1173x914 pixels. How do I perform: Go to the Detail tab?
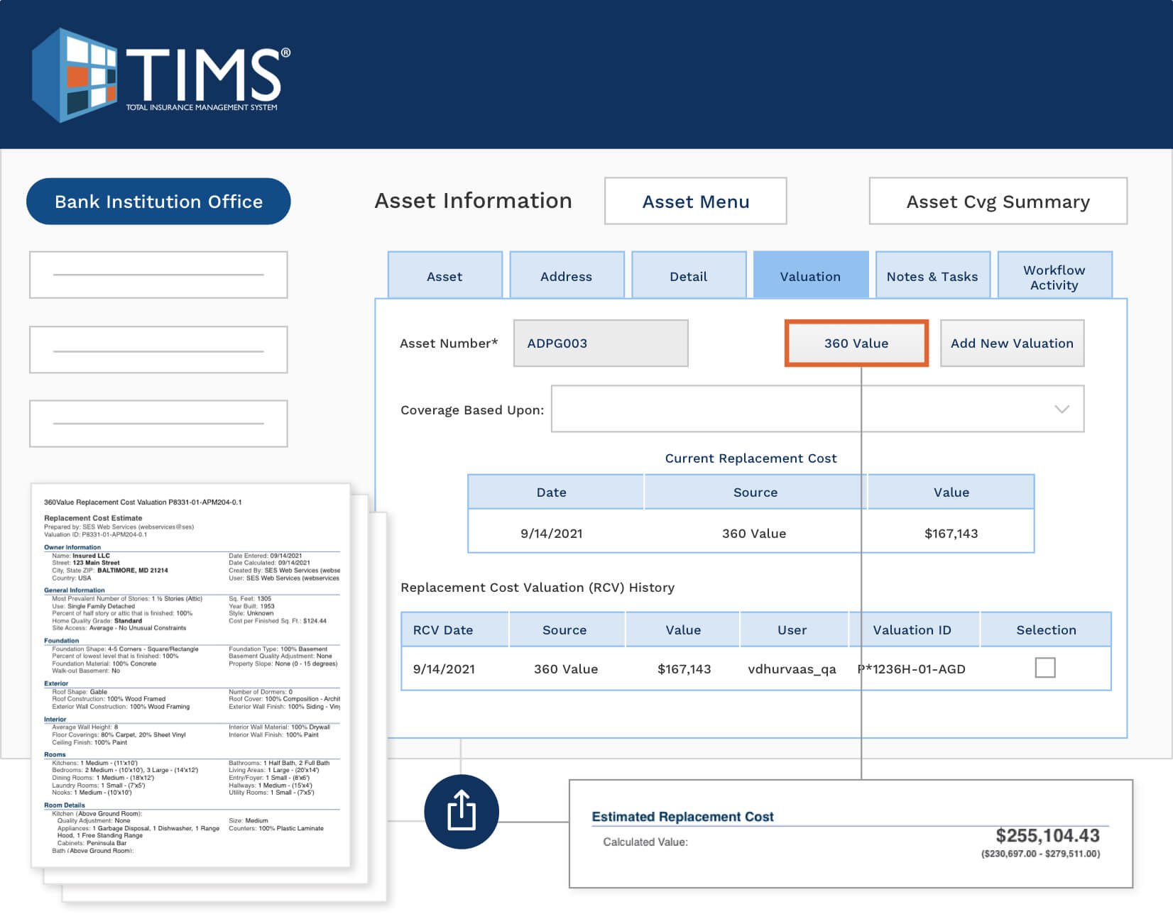tap(688, 275)
